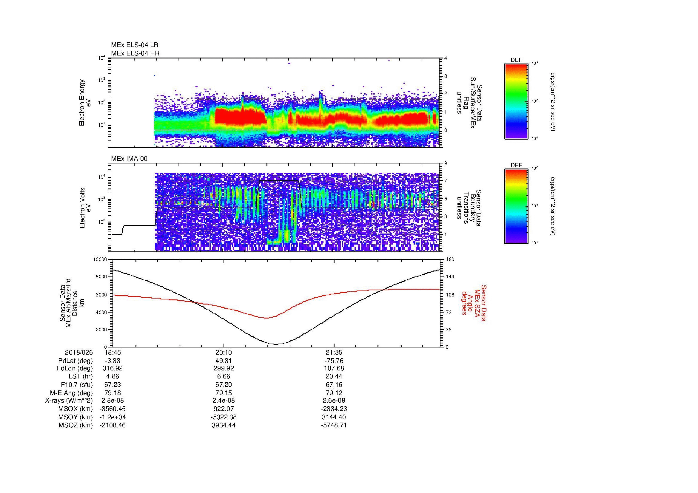This screenshot has width=698, height=493.
Task: Click the "Sun/Surface/MEx Flag unitless" axis label
Action: (470, 103)
